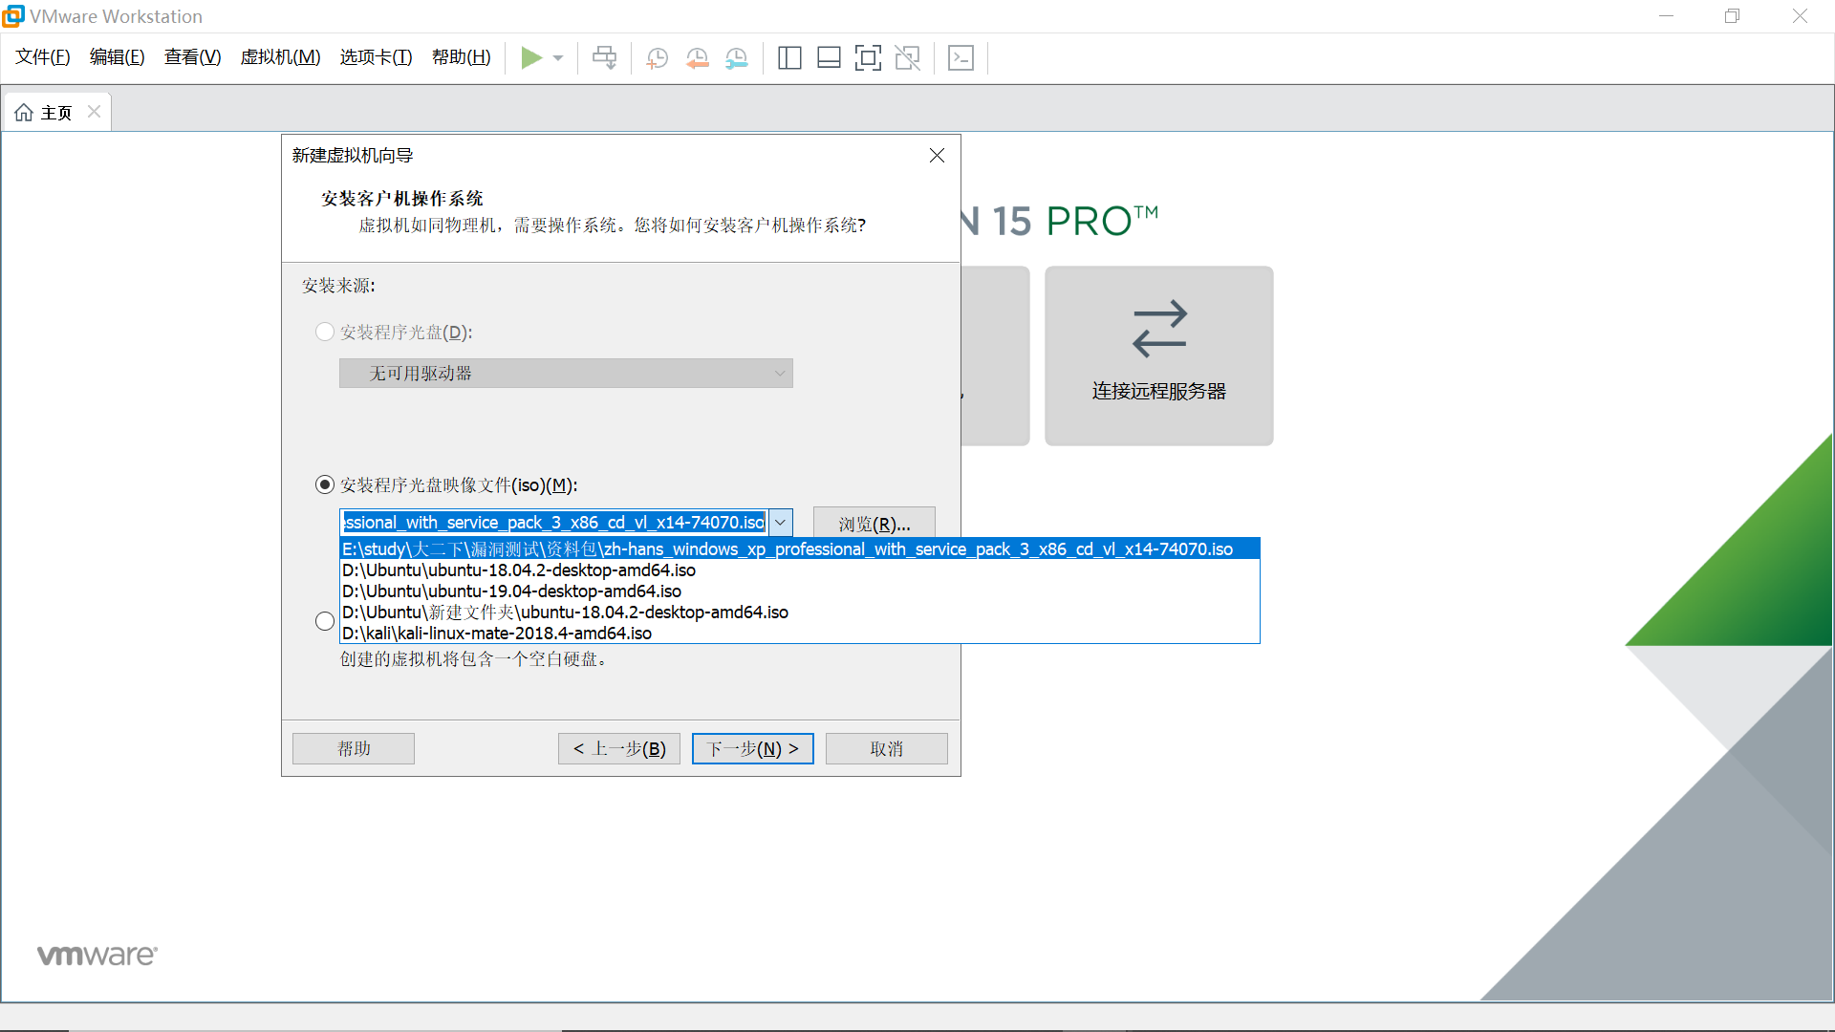Choose kali-linux-mate-2018.4 ISO from list
The image size is (1835, 1032).
pyautogui.click(x=497, y=634)
